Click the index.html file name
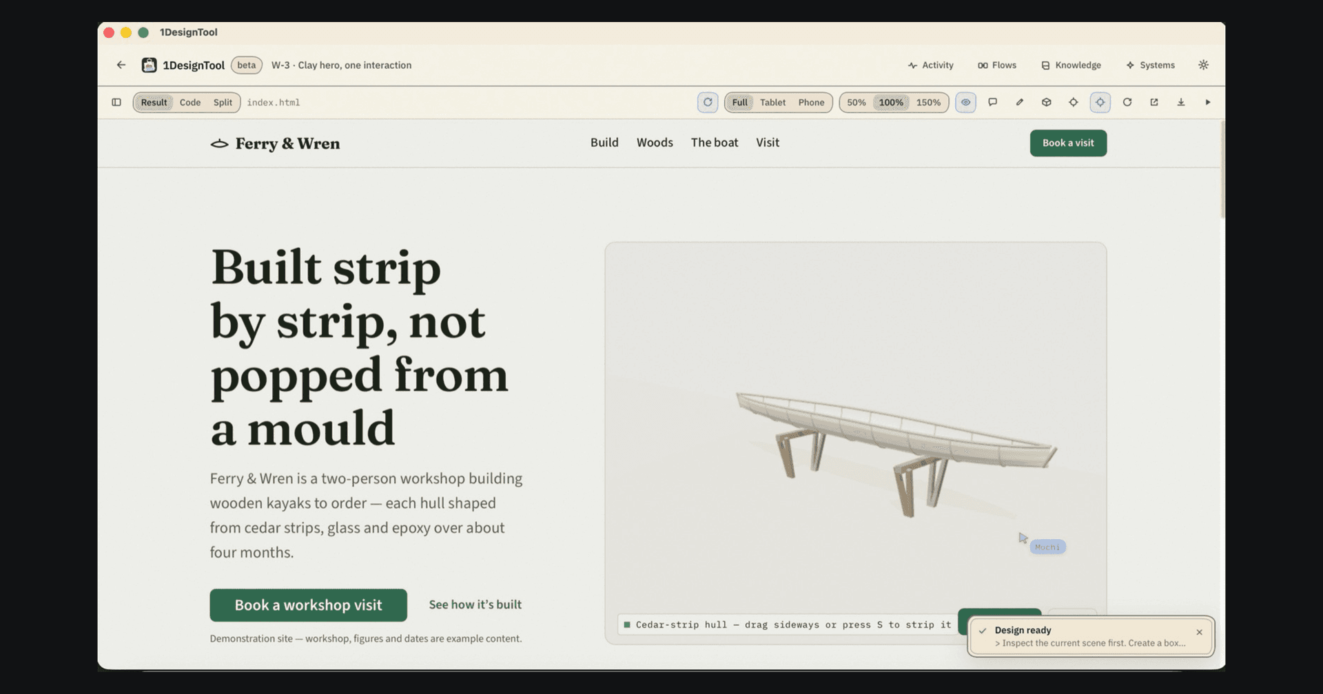Screen dimensions: 1323x694 274,103
